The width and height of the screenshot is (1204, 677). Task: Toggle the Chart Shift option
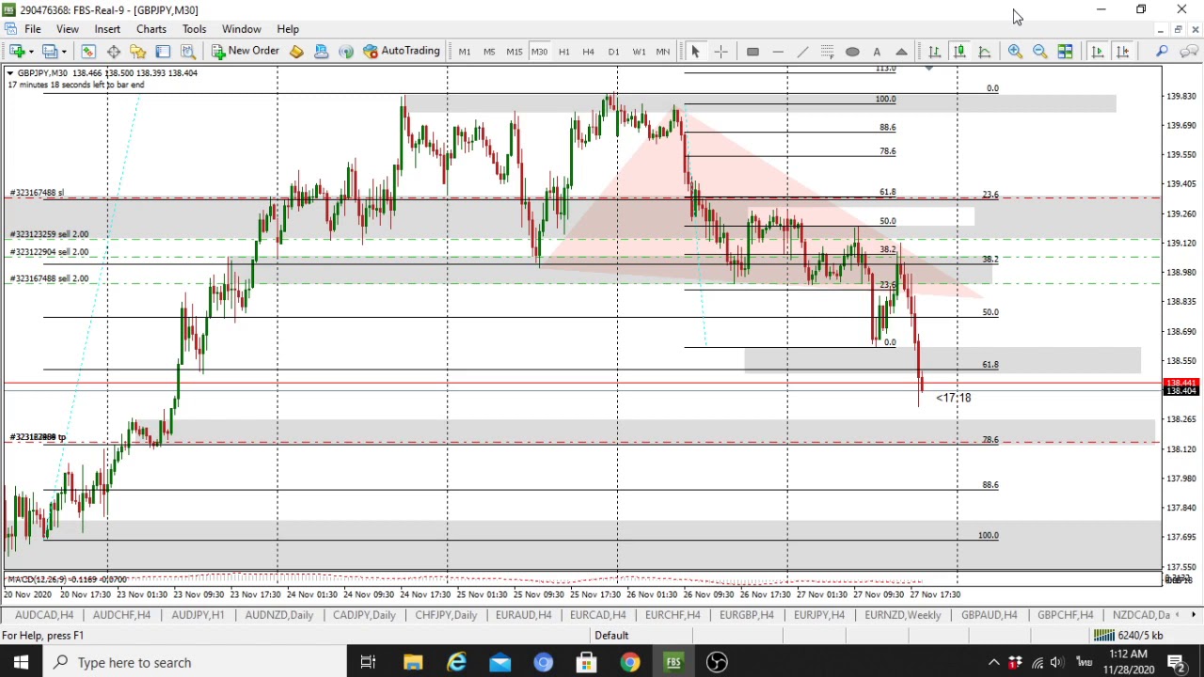[x=1122, y=52]
